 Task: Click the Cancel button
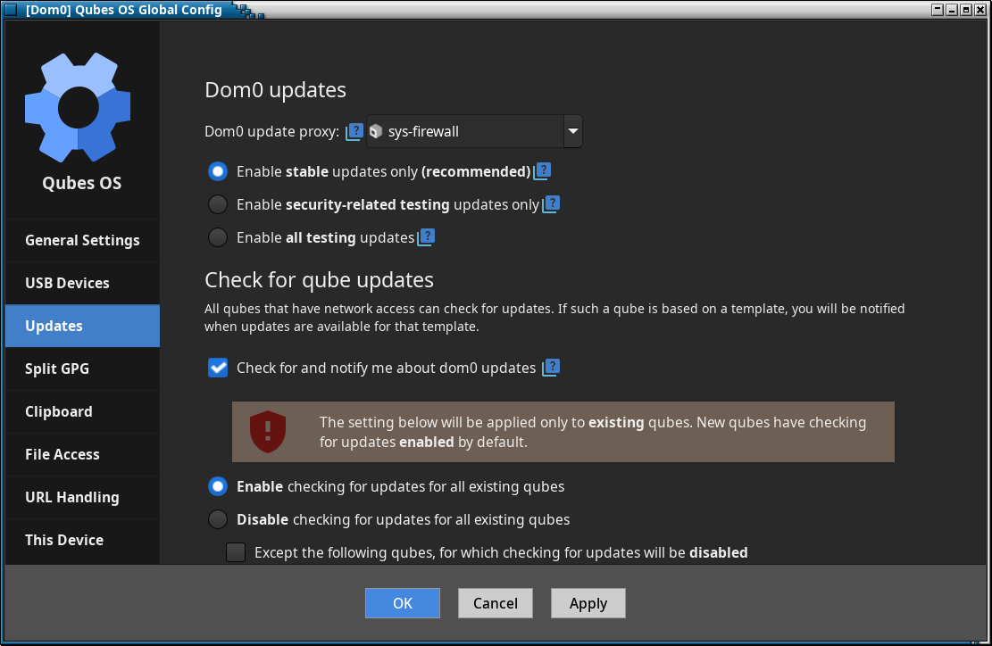click(496, 603)
